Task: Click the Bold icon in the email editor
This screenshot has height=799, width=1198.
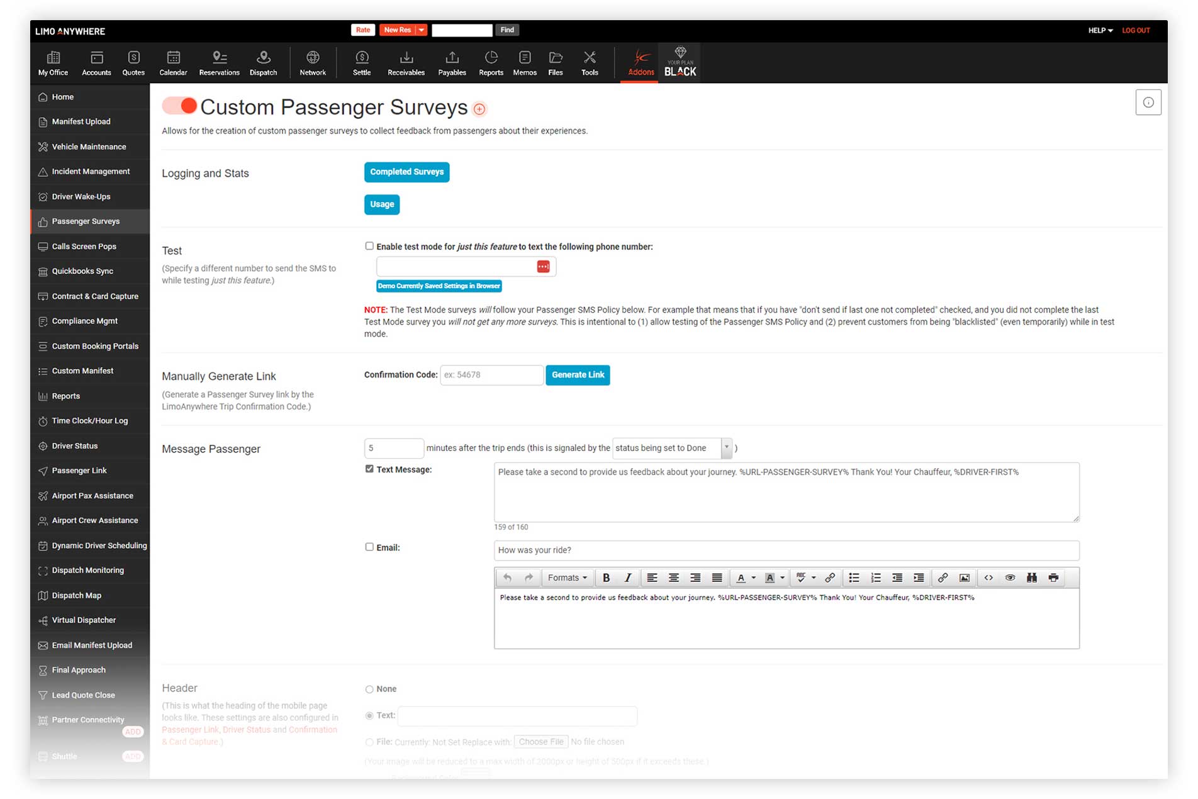Action: [606, 578]
